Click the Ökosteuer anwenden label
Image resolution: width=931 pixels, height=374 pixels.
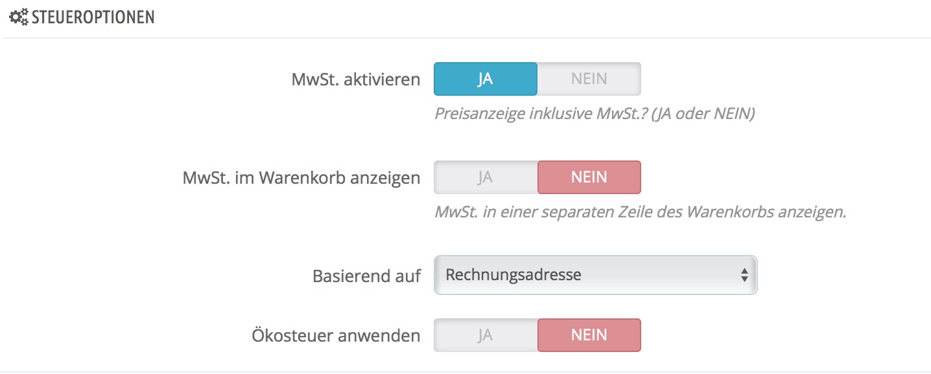coord(335,336)
